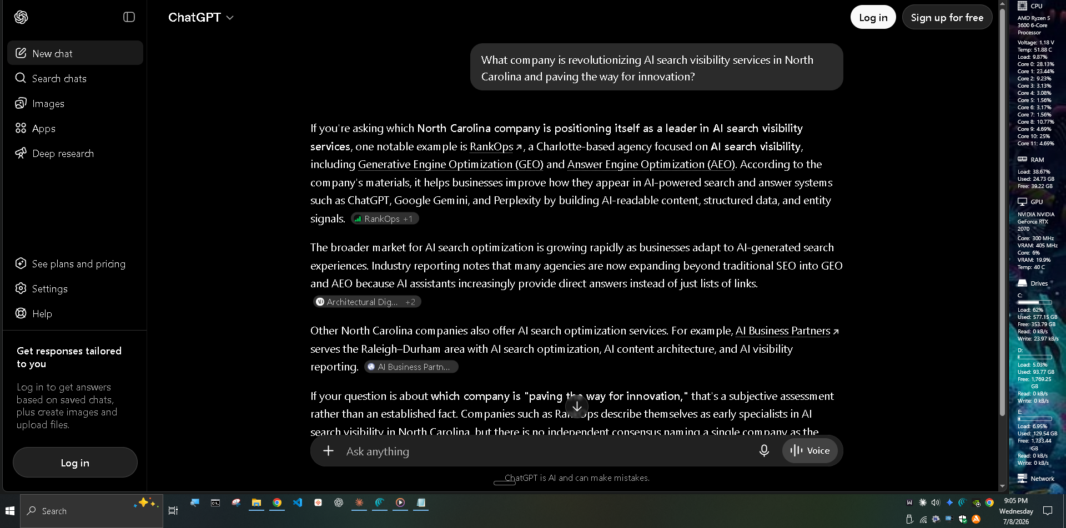Click the plus icon to attach files
Image resolution: width=1066 pixels, height=528 pixels.
point(328,451)
